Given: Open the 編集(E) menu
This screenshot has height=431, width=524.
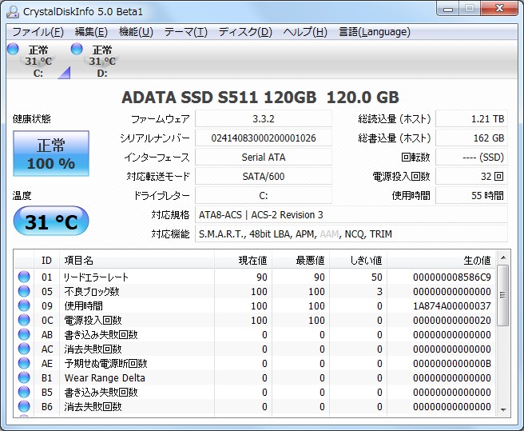Looking at the screenshot, I should tap(91, 32).
